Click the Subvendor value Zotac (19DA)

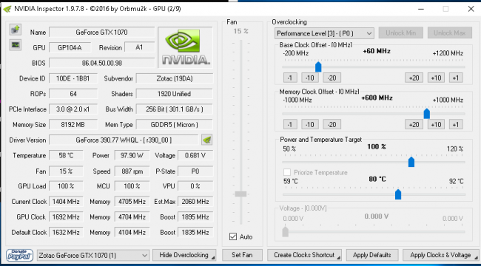tap(174, 78)
